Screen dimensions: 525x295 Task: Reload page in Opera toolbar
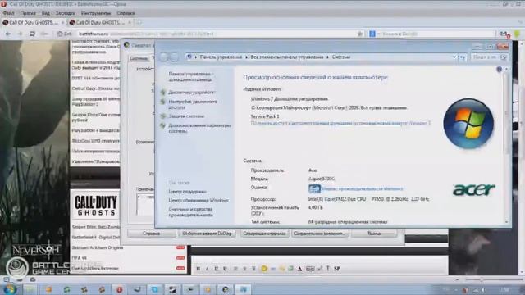coord(32,34)
